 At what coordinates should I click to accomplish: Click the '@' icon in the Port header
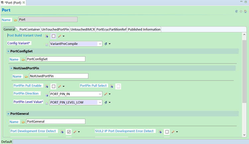pos(237,11)
